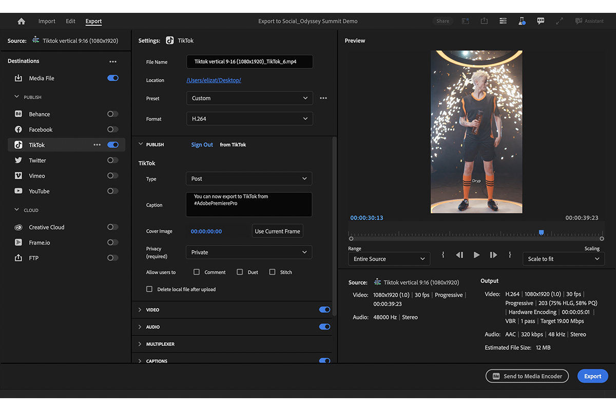This screenshot has width=616, height=411.
Task: Collapse the PUBLISH destinations group
Action: 17,97
